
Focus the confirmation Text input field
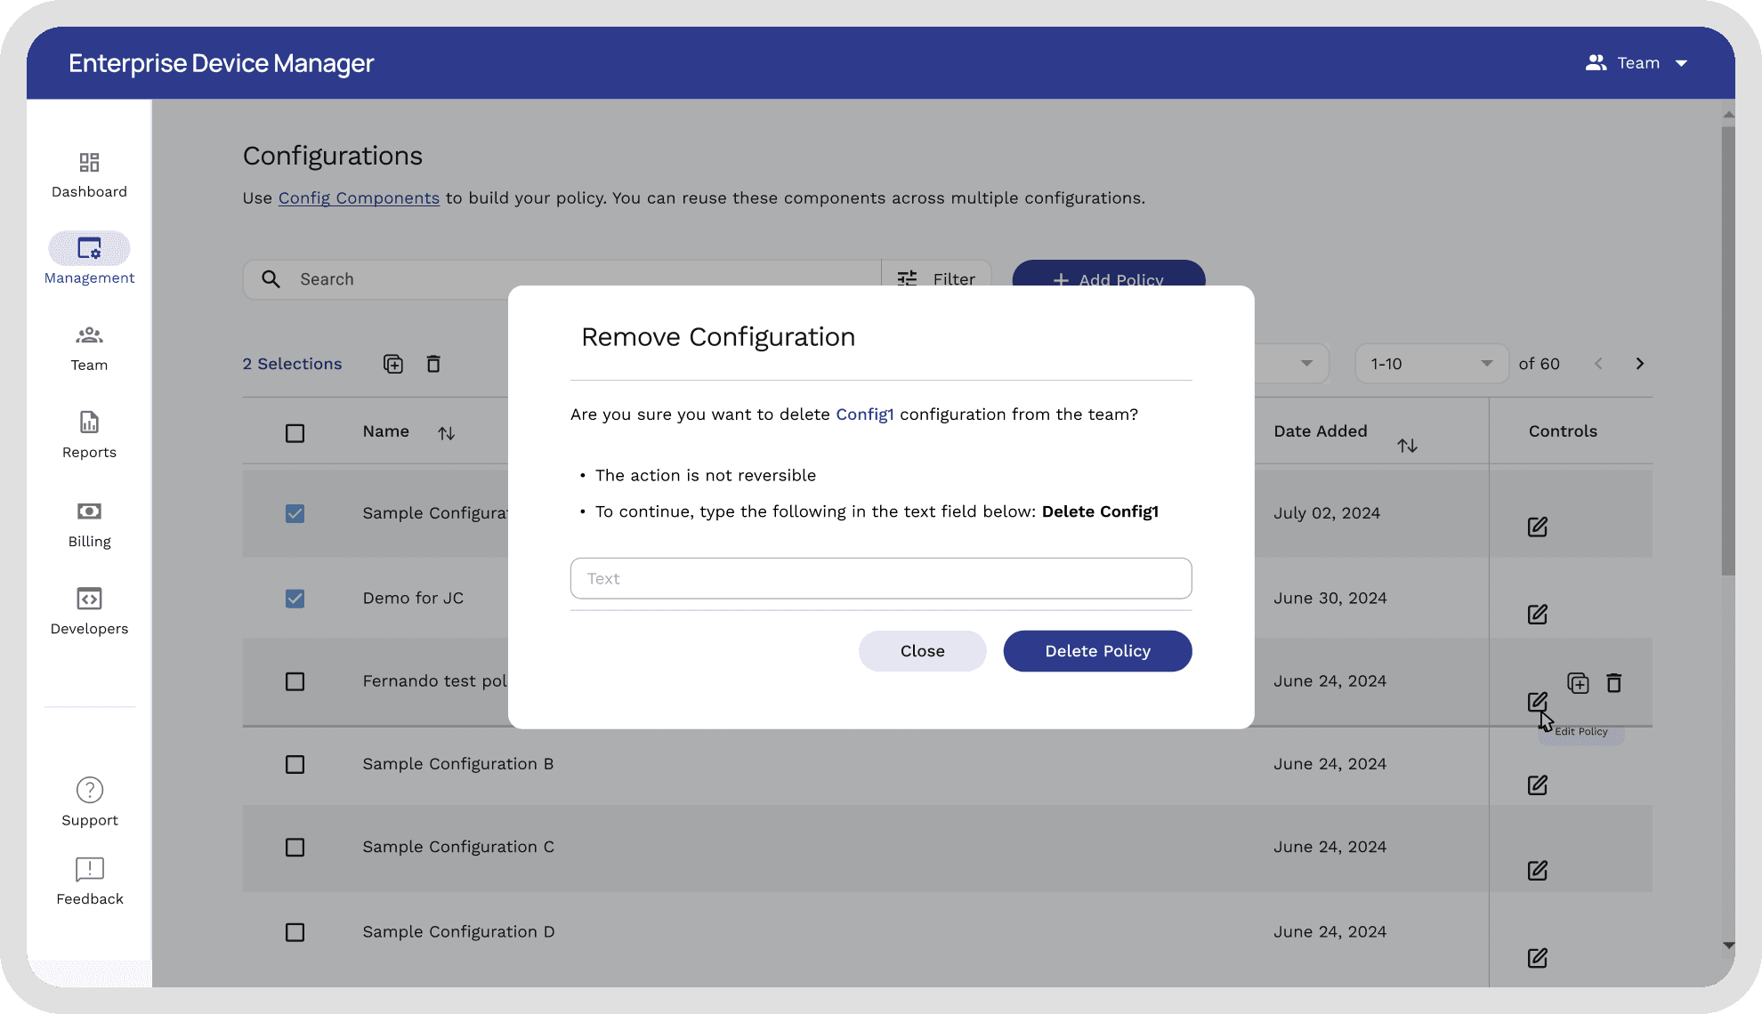[x=880, y=578]
